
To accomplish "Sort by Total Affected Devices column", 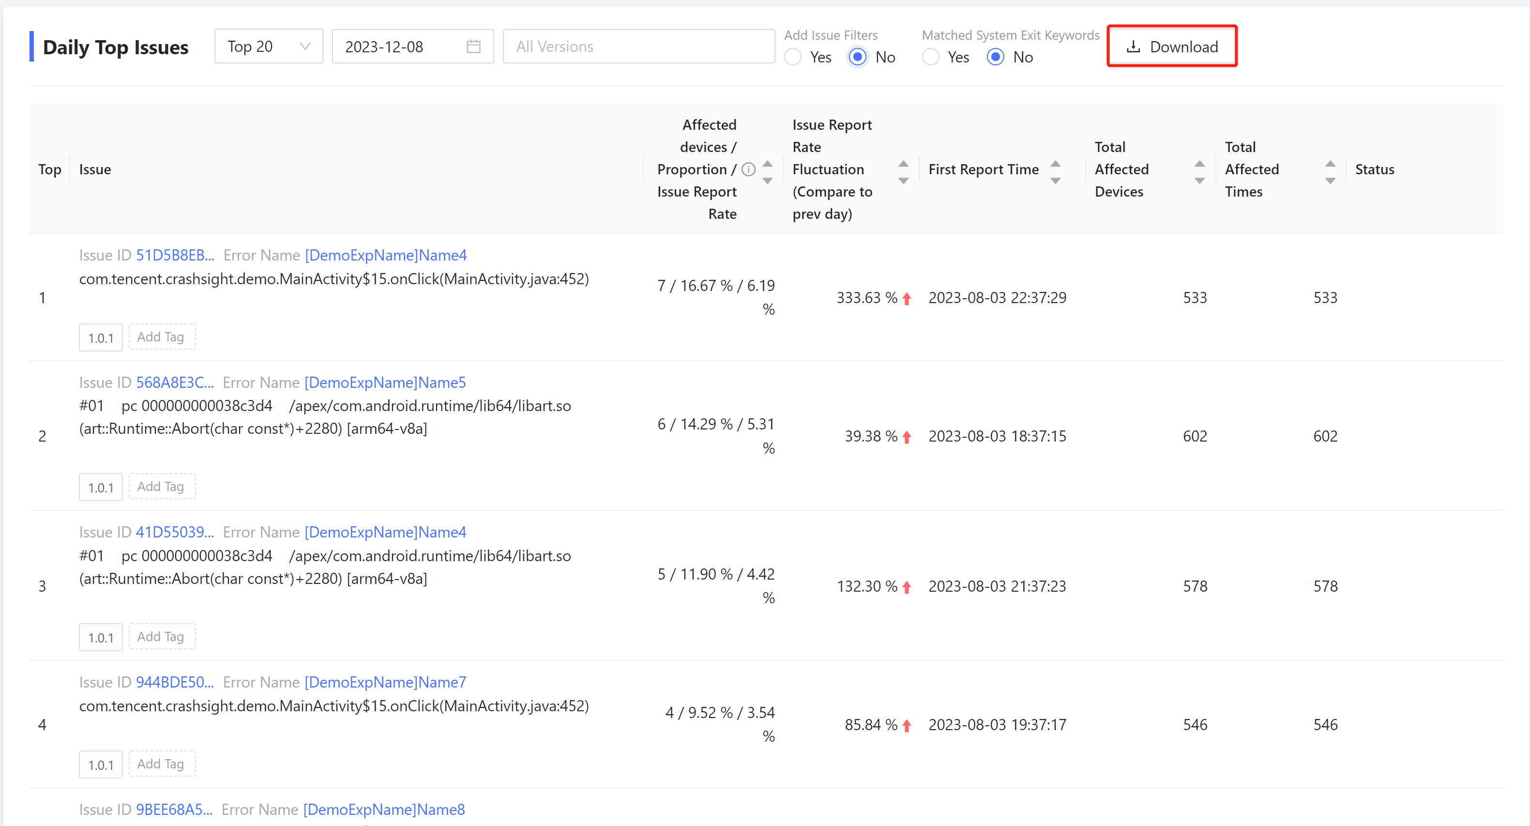I will (x=1200, y=172).
